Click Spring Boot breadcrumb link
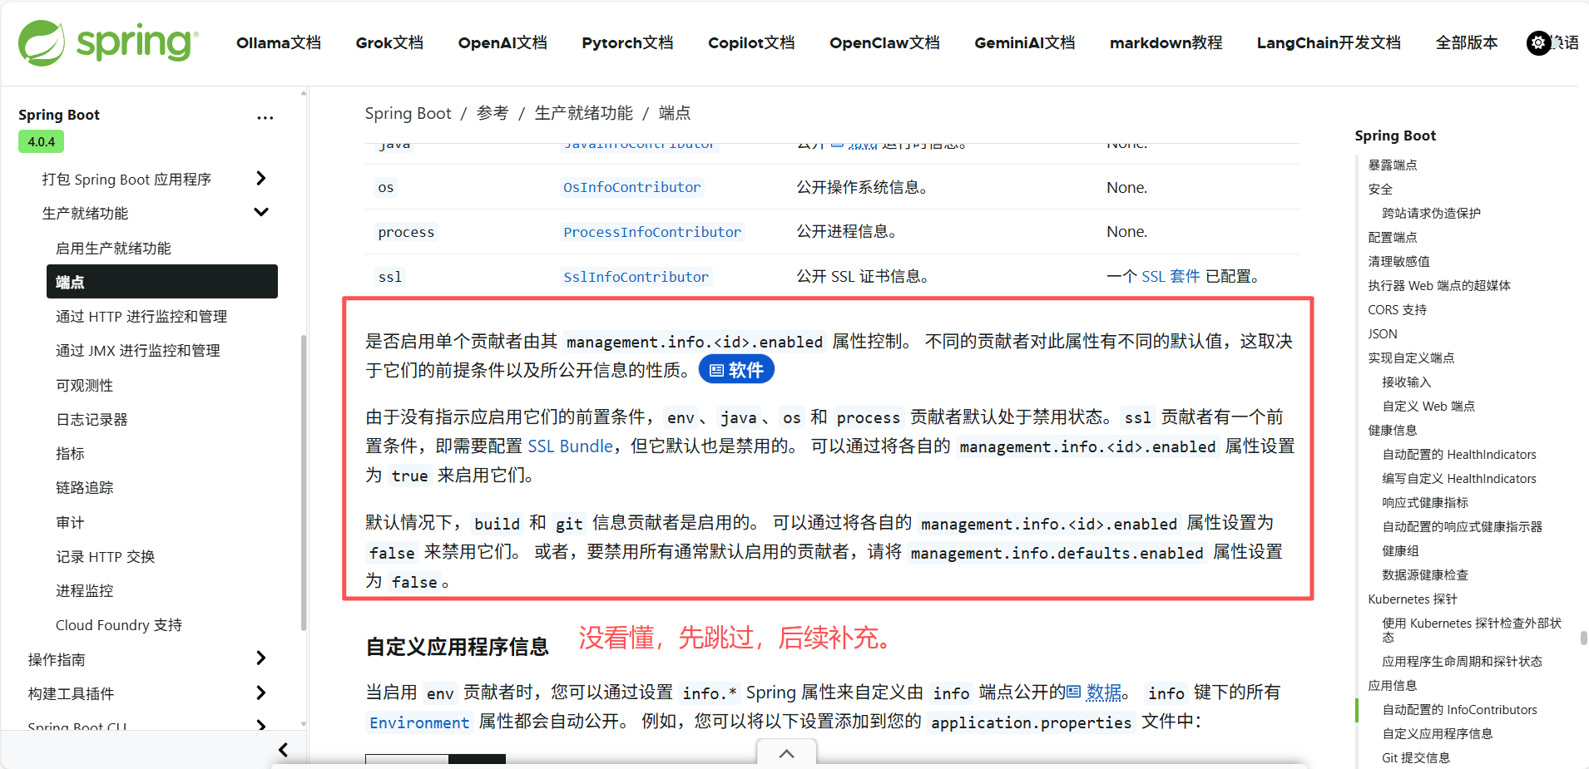Screen dimensions: 1589x769 [408, 113]
